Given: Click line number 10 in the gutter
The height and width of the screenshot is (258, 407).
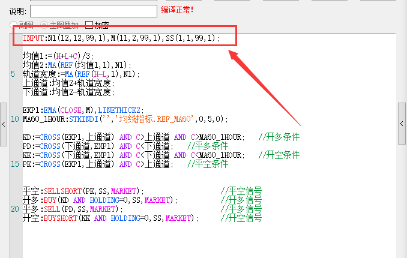Looking at the screenshot, I should click(15, 119).
